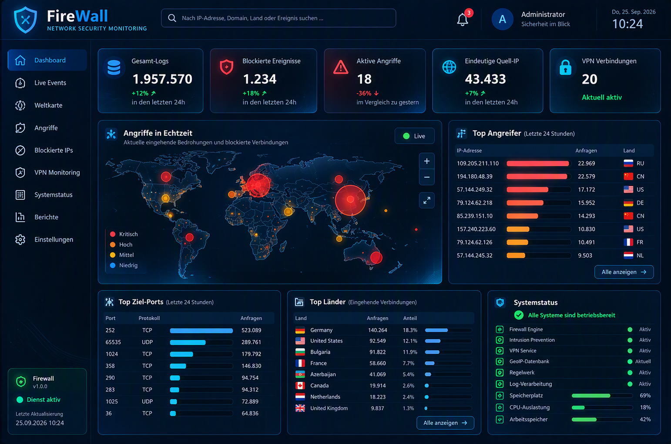Click the Live Events sidebar icon
Screen dimensions: 671x444
coord(20,83)
